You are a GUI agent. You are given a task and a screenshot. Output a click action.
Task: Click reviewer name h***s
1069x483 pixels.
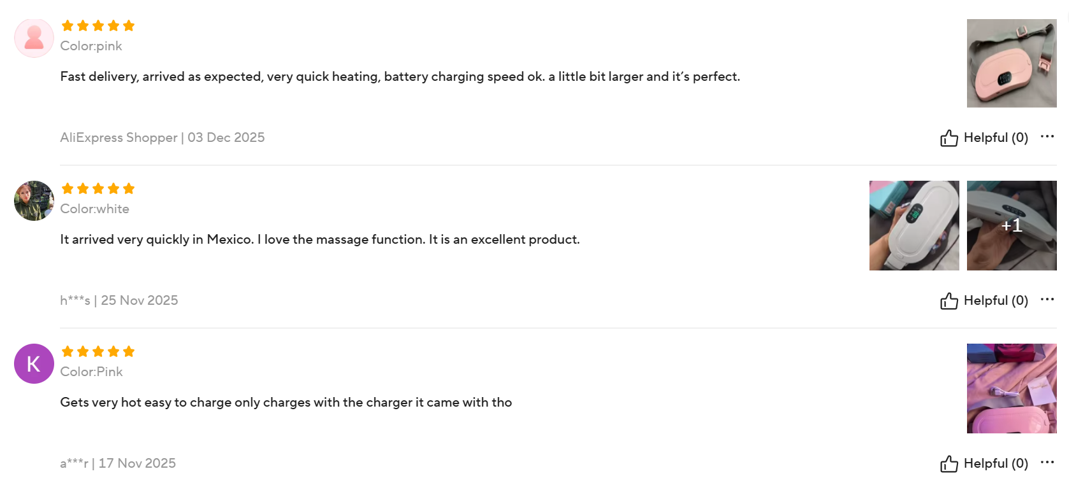click(x=75, y=300)
